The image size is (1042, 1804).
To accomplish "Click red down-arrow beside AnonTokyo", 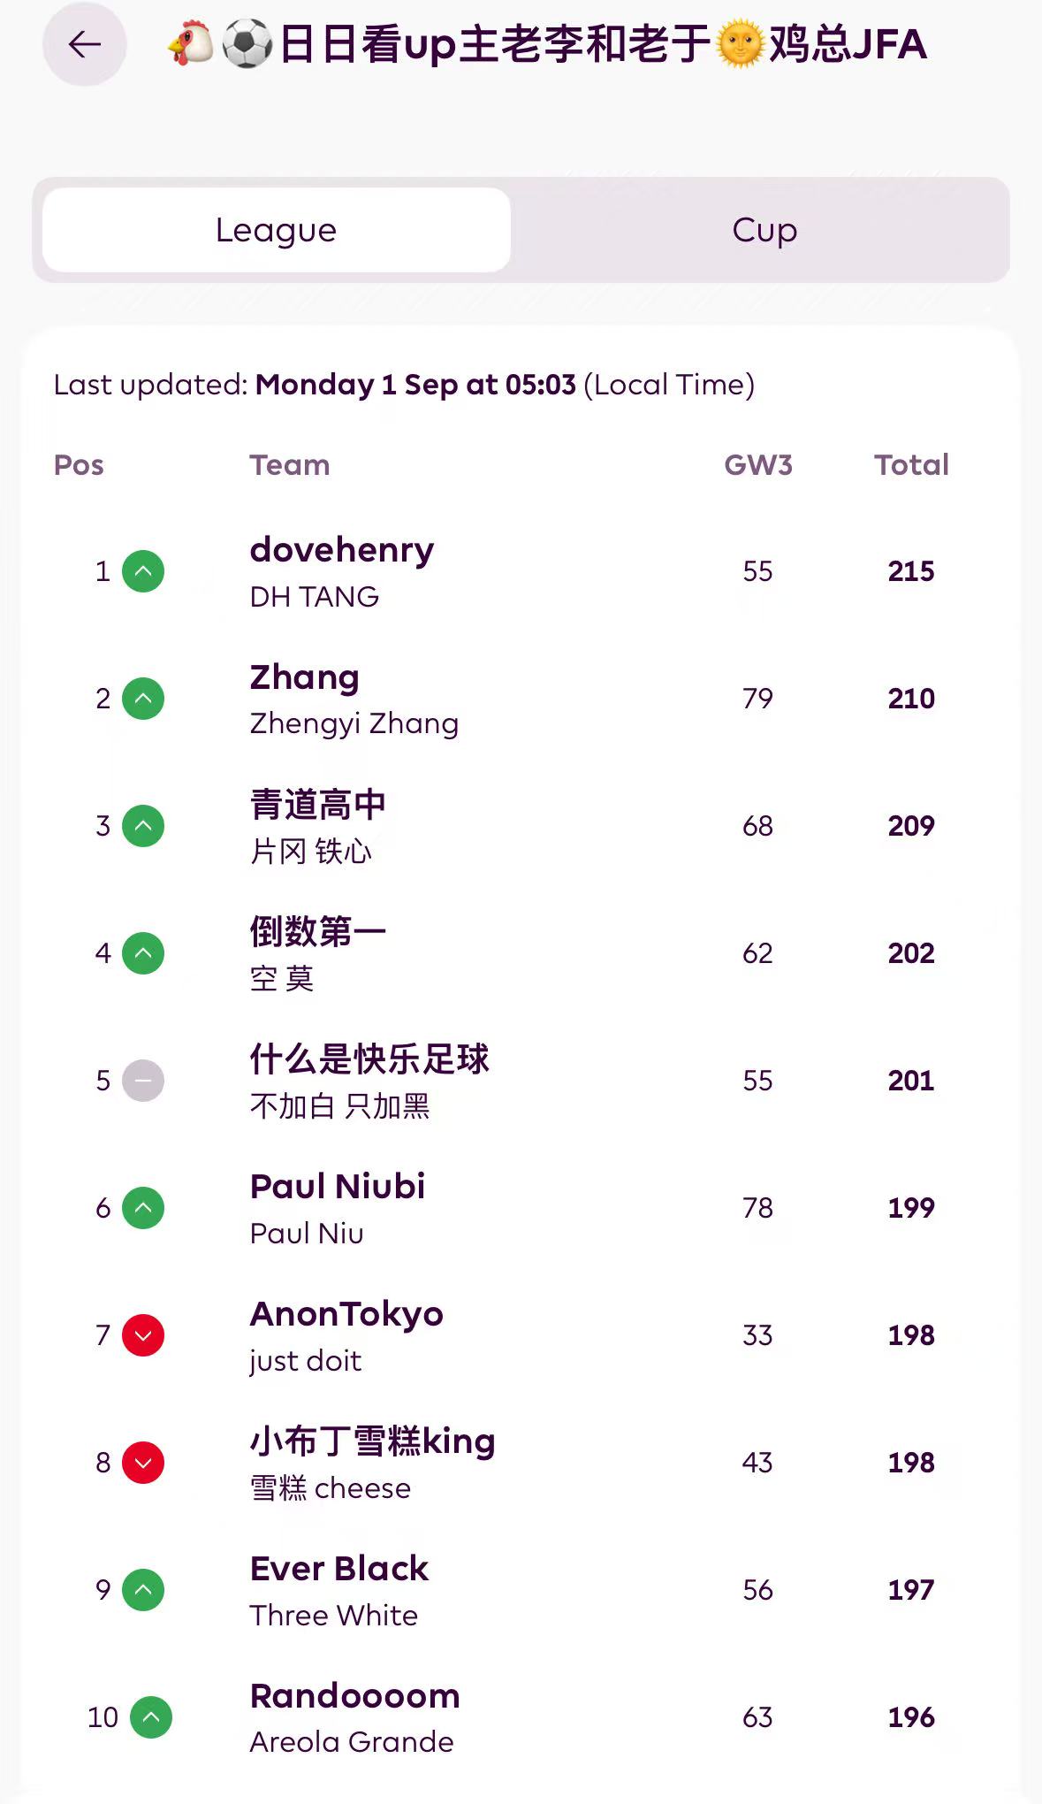I will [x=143, y=1335].
